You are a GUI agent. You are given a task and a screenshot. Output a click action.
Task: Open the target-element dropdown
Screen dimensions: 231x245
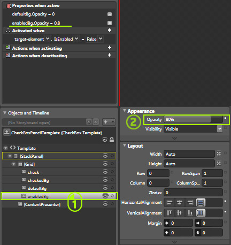48,39
